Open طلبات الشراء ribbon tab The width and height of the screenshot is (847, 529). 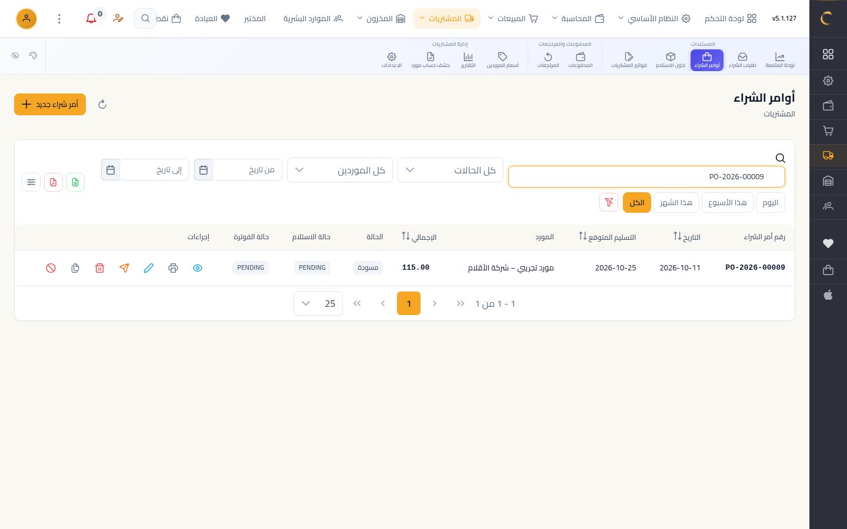click(x=742, y=59)
